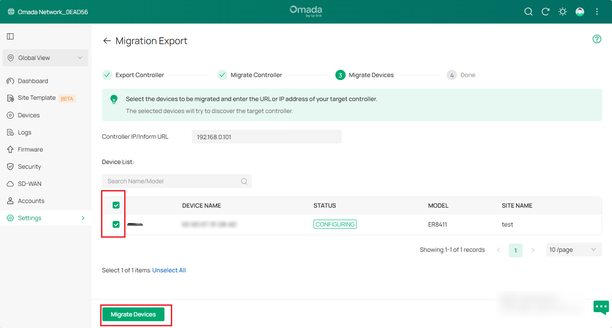
Task: Click the Controller IP/Inform URL input field
Action: coord(266,136)
